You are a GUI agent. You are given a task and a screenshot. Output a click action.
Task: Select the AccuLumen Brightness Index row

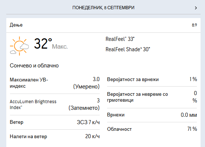click(x=55, y=105)
